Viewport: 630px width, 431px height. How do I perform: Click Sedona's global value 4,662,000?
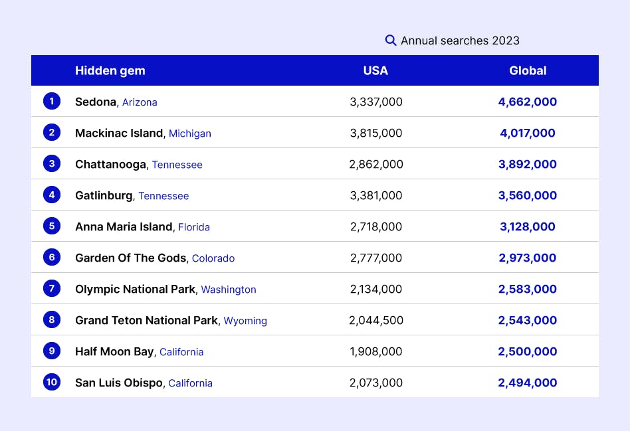pos(528,102)
